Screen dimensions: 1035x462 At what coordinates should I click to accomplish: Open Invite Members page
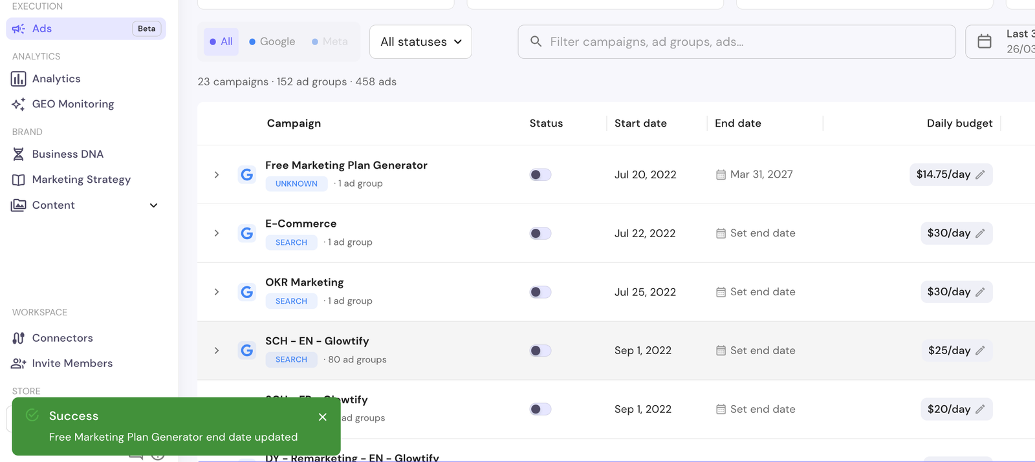click(x=72, y=363)
